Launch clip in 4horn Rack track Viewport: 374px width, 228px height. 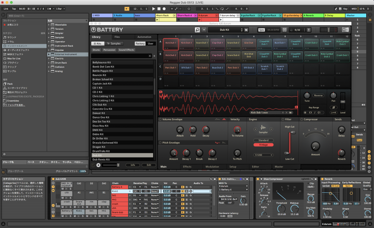pyautogui.click(x=157, y=20)
